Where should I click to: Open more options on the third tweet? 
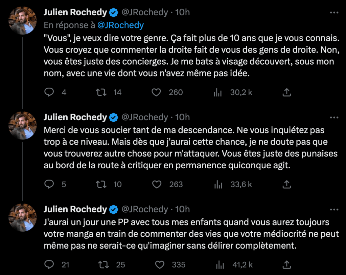point(334,209)
